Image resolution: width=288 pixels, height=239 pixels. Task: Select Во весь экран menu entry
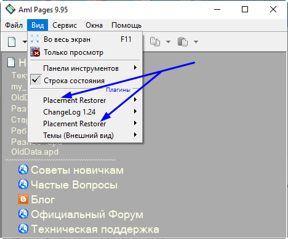pyautogui.click(x=85, y=39)
